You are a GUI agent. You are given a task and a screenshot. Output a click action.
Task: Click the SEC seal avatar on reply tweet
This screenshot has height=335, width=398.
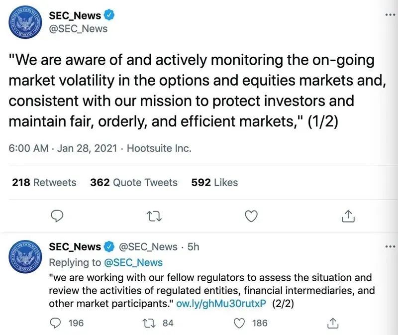pos(25,256)
